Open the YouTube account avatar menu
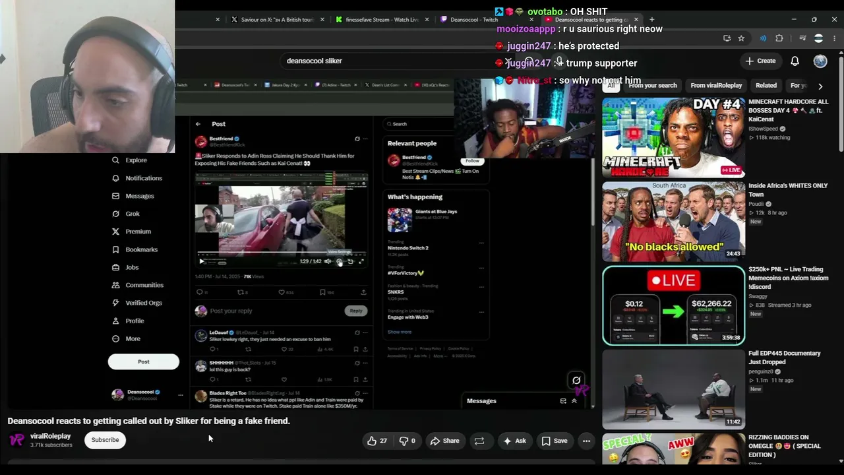The width and height of the screenshot is (844, 475). 820,61
